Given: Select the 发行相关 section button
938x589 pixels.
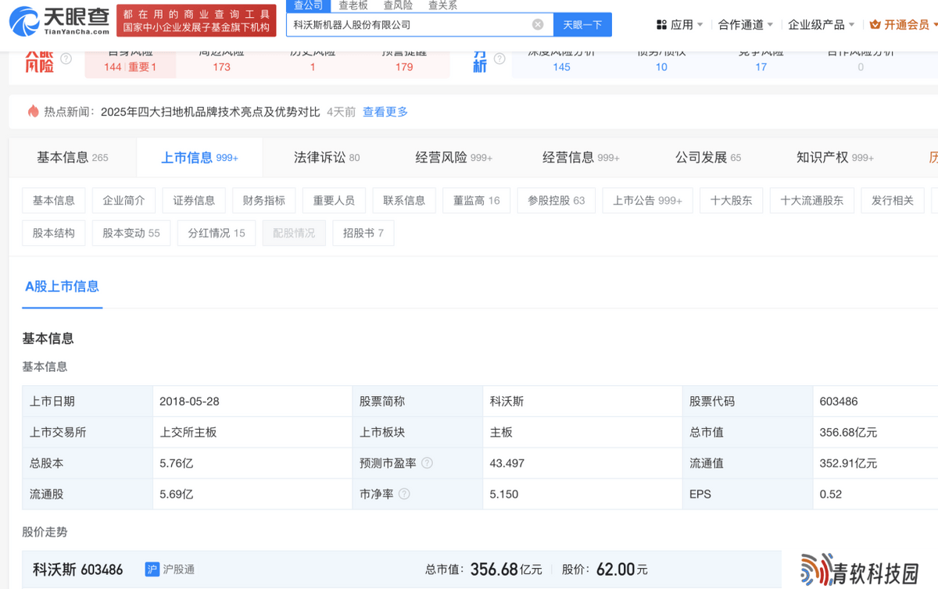Looking at the screenshot, I should (x=893, y=201).
